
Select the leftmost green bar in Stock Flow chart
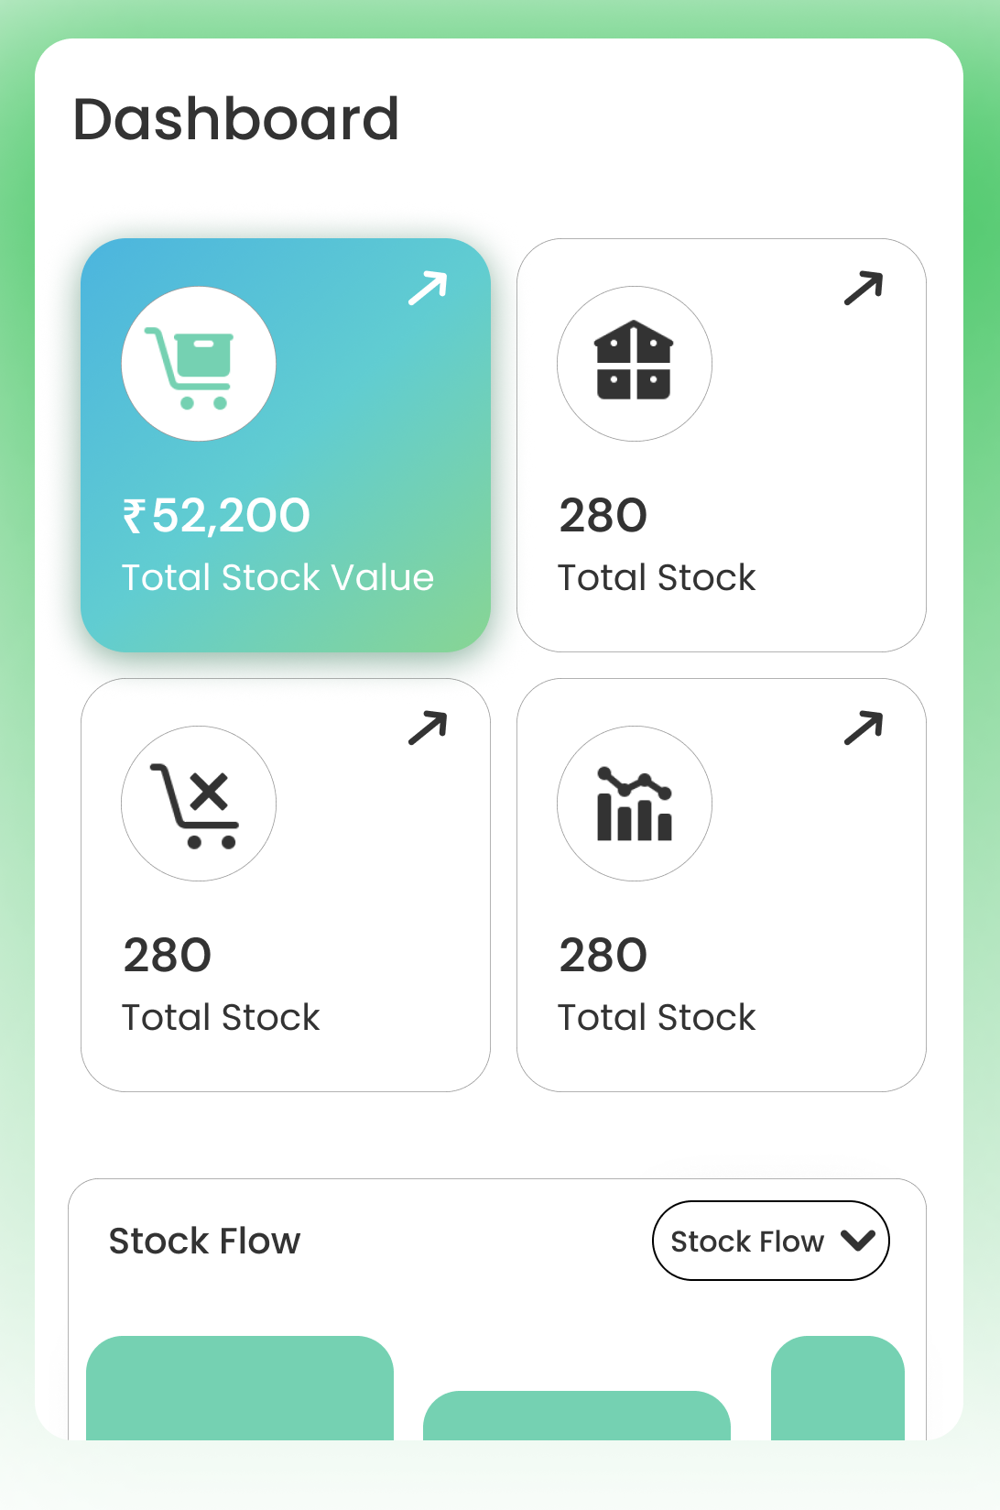240,1387
